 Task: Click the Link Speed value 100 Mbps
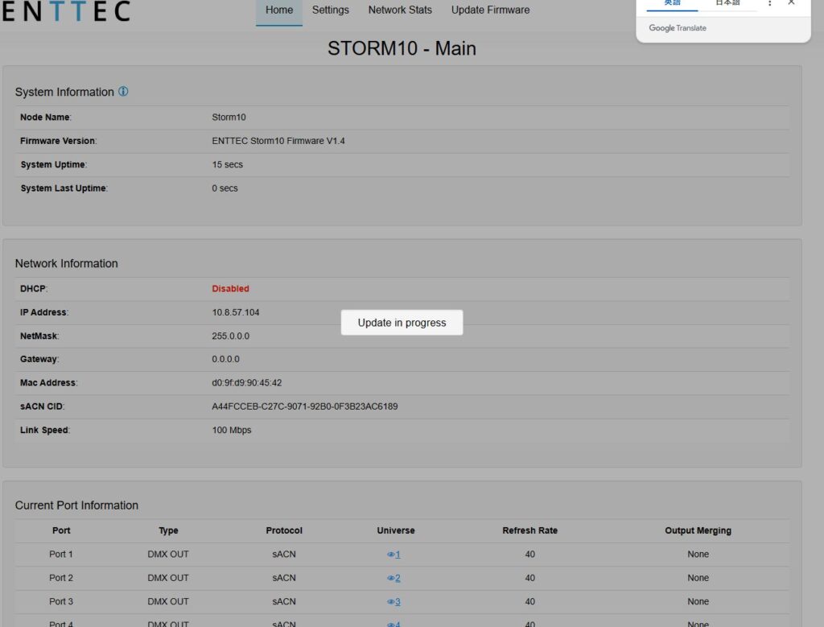tap(232, 430)
